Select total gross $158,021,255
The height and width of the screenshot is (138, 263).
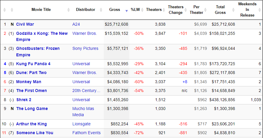pyautogui.click(x=222, y=33)
